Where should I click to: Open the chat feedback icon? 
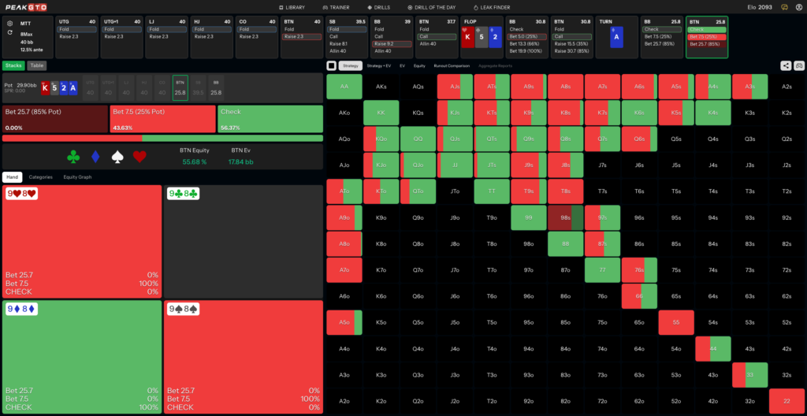(x=784, y=7)
